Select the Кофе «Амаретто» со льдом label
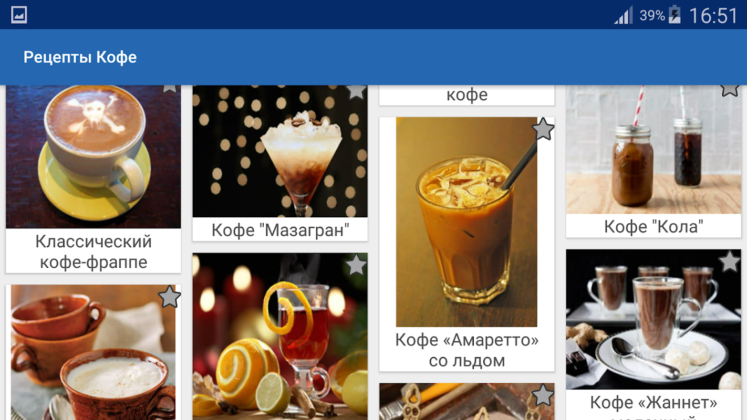 pyautogui.click(x=467, y=350)
